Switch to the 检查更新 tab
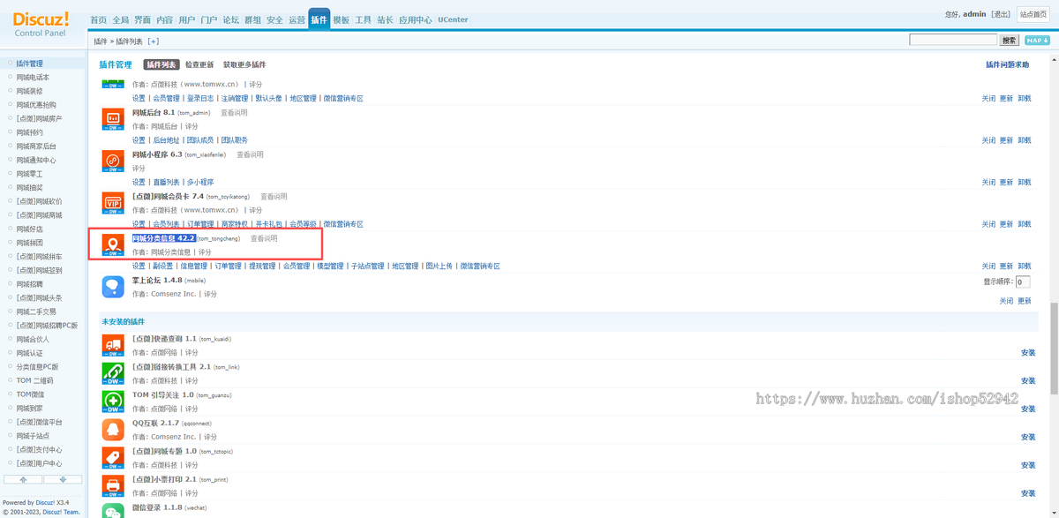Viewport: 1059px width, 518px height. pos(199,64)
